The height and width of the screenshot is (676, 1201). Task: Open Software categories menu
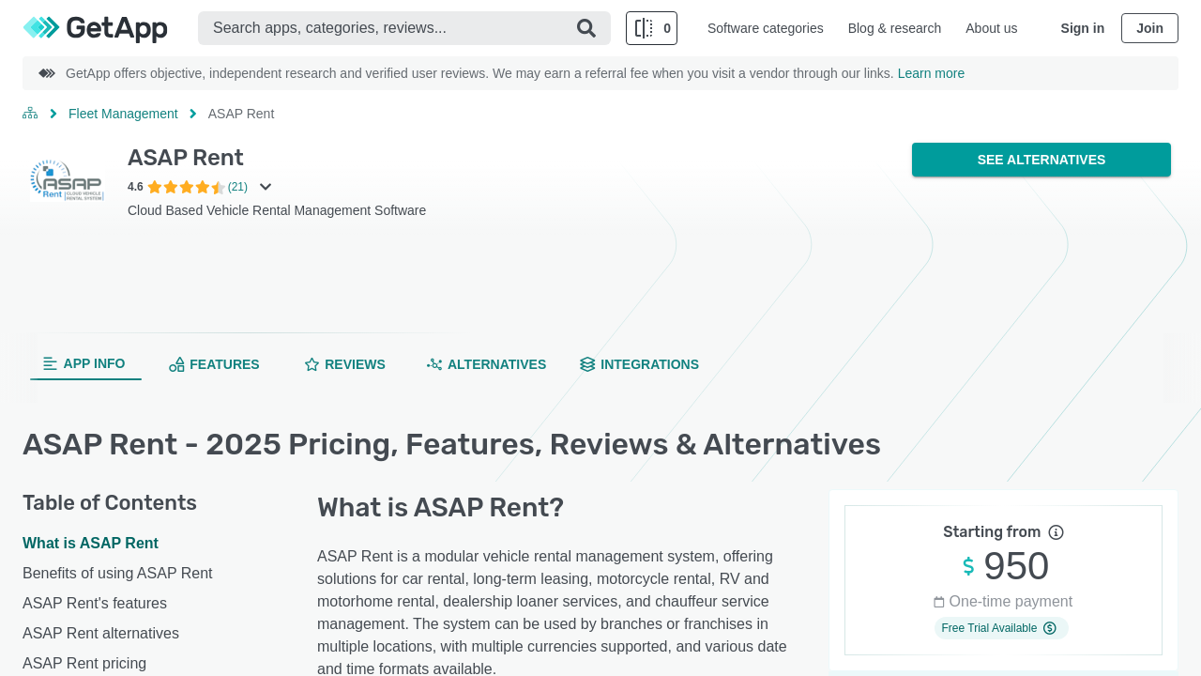(x=766, y=28)
